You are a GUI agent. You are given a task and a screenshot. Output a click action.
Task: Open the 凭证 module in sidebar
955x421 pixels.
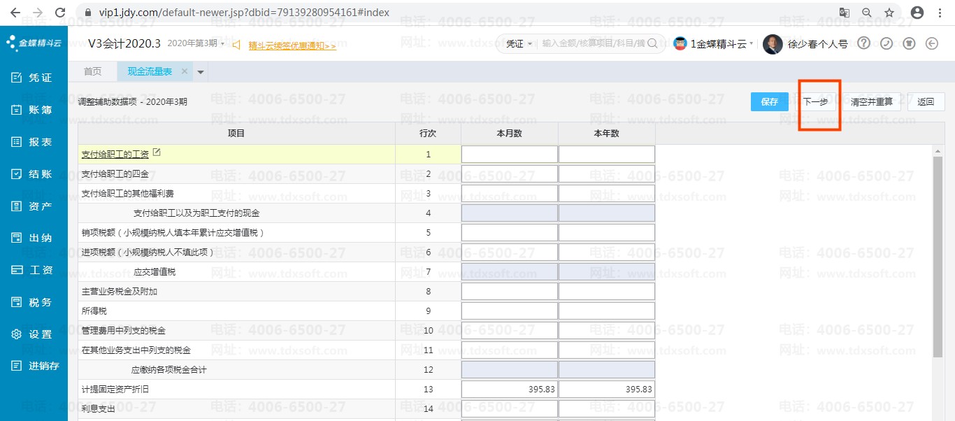[x=33, y=78]
